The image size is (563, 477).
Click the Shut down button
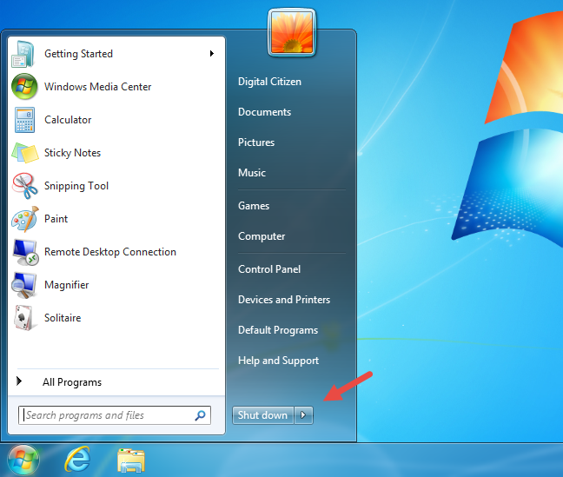coord(263,415)
